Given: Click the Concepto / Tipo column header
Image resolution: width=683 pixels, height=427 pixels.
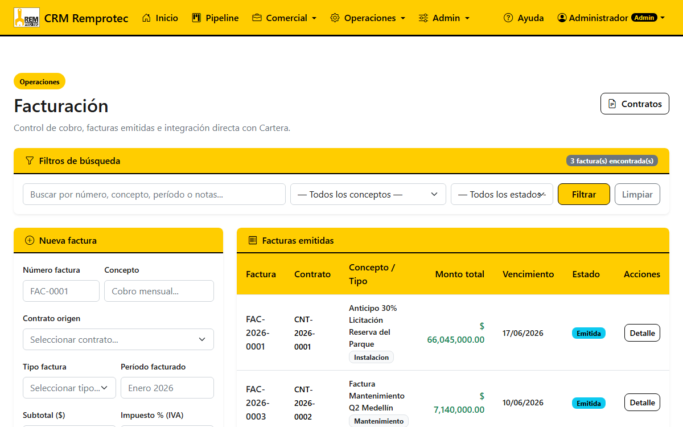Looking at the screenshot, I should click(372, 274).
